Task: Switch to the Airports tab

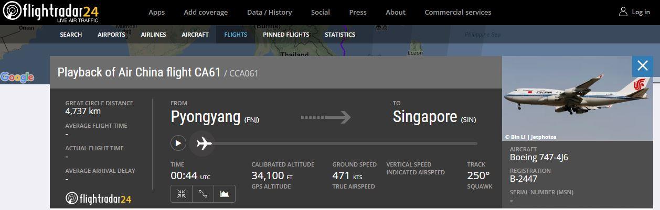Action: coord(111,35)
